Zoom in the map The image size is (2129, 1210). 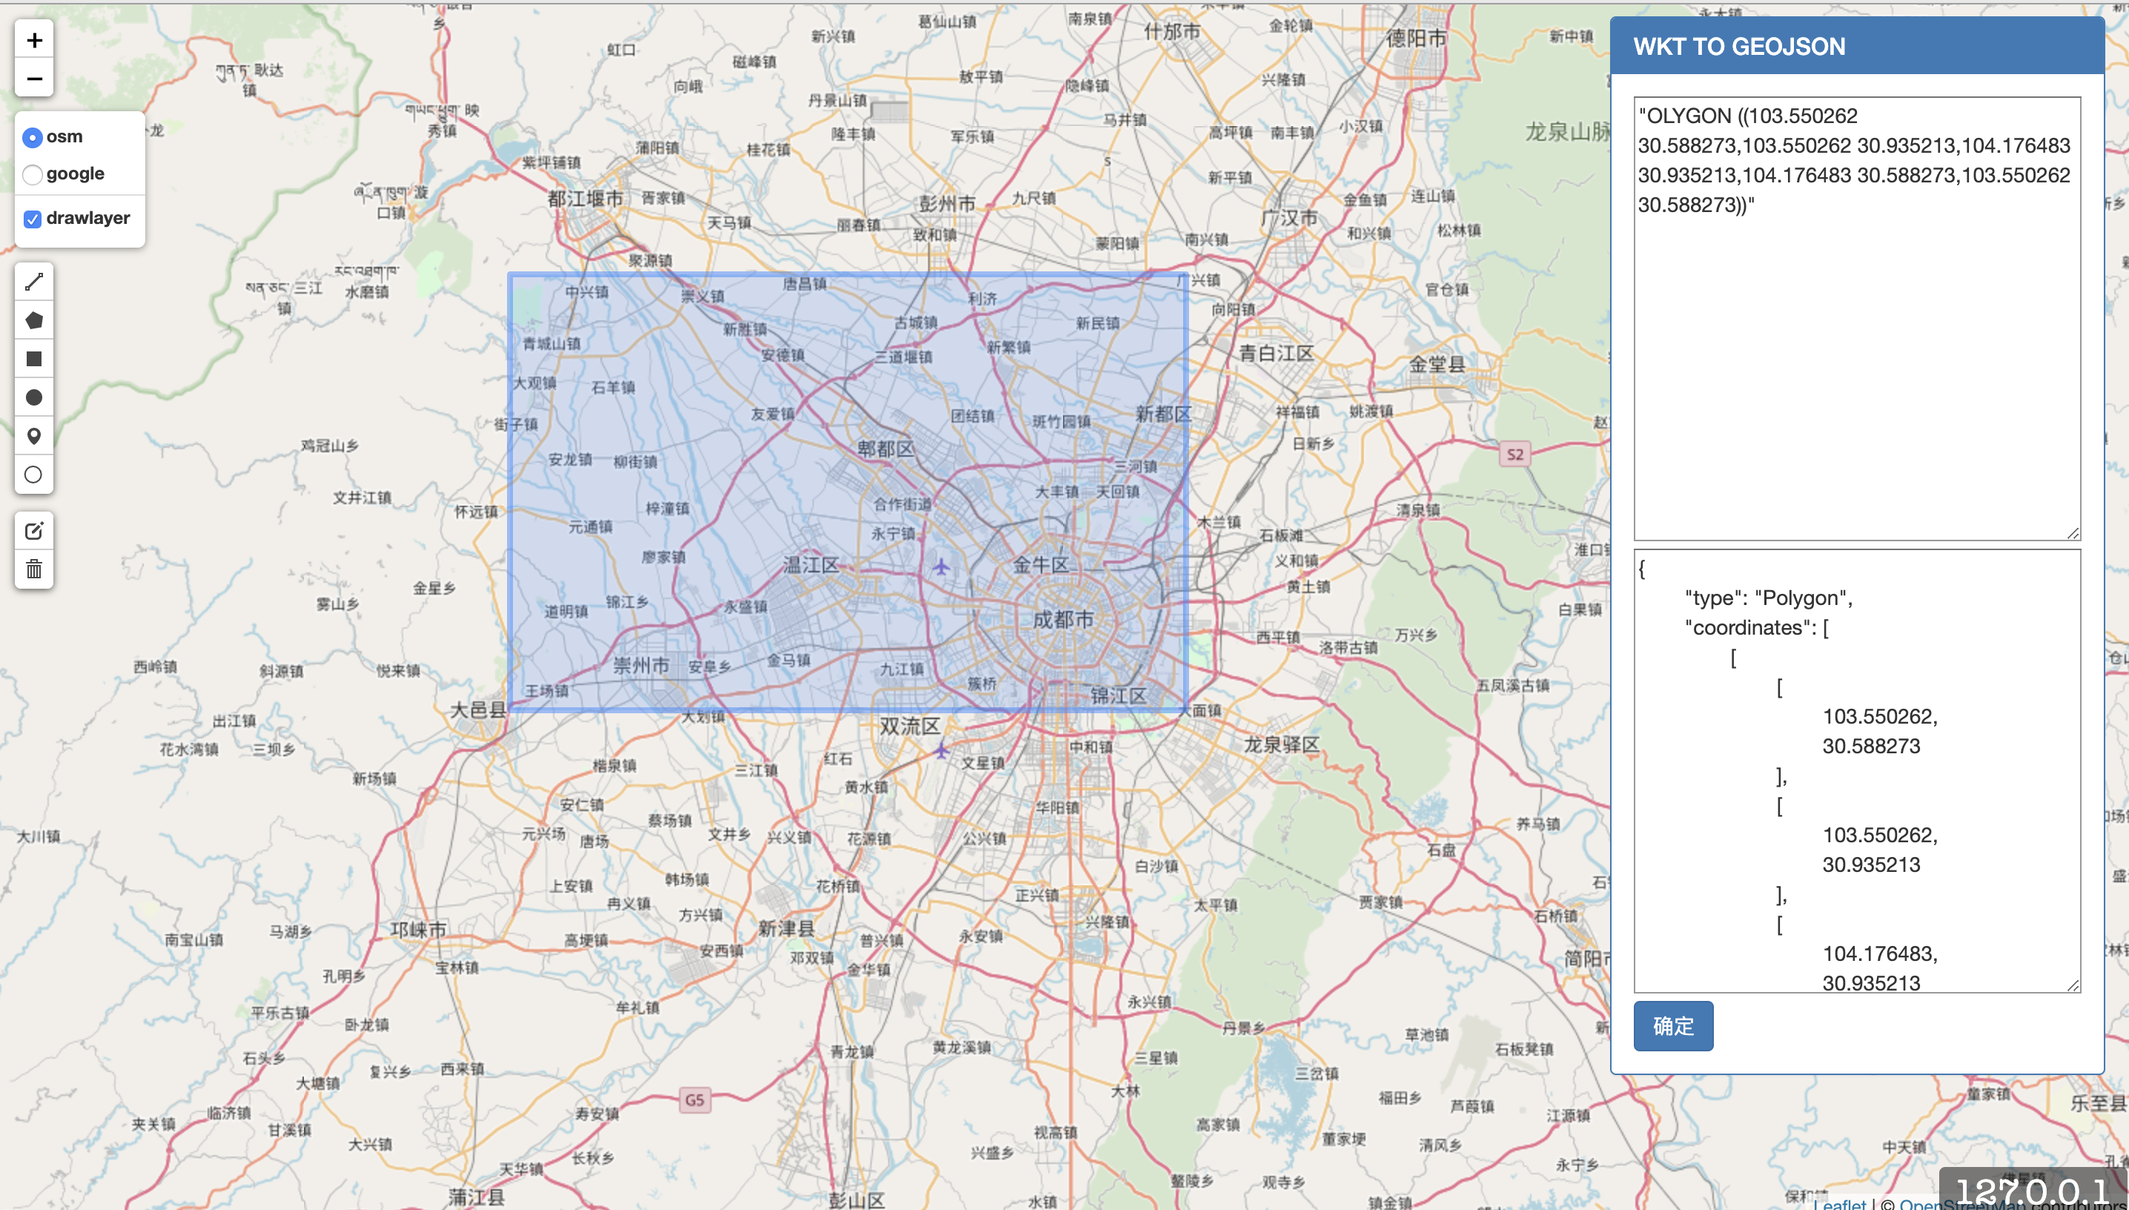coord(34,40)
